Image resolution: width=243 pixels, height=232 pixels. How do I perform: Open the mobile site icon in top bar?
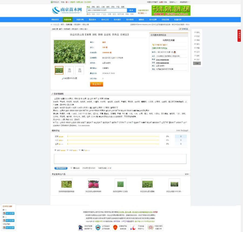click(55, 2)
